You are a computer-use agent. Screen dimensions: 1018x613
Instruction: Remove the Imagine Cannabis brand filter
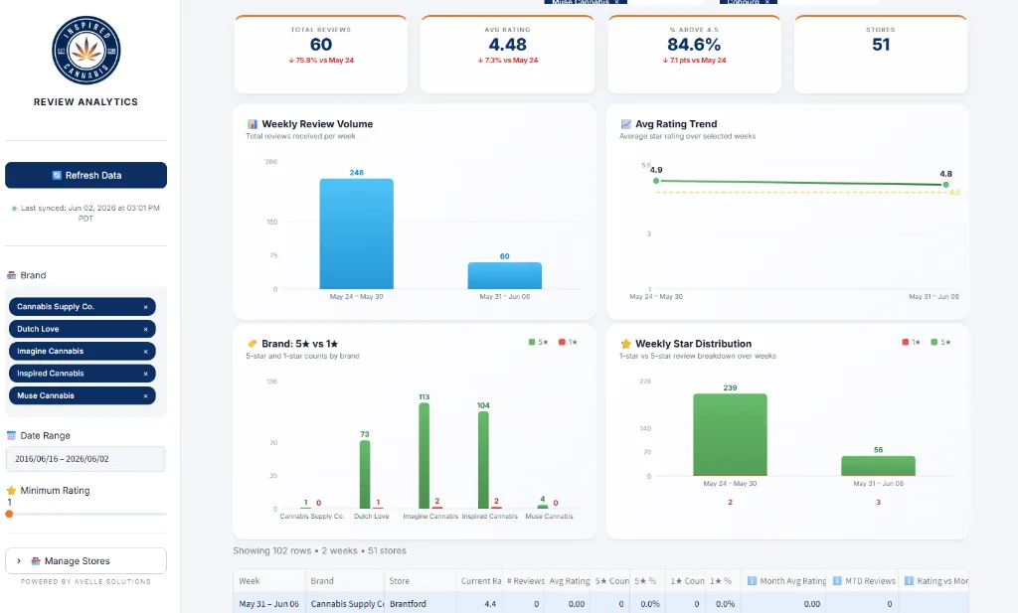145,351
